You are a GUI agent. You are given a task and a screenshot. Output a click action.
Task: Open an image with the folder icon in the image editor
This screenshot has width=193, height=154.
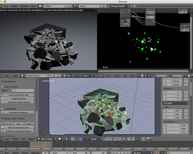56,76
